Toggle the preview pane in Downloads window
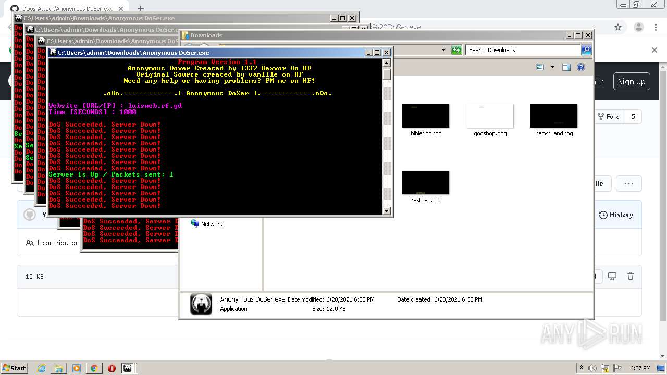 (566, 67)
